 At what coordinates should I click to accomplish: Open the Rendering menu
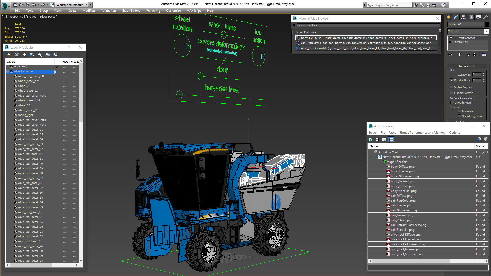(153, 11)
